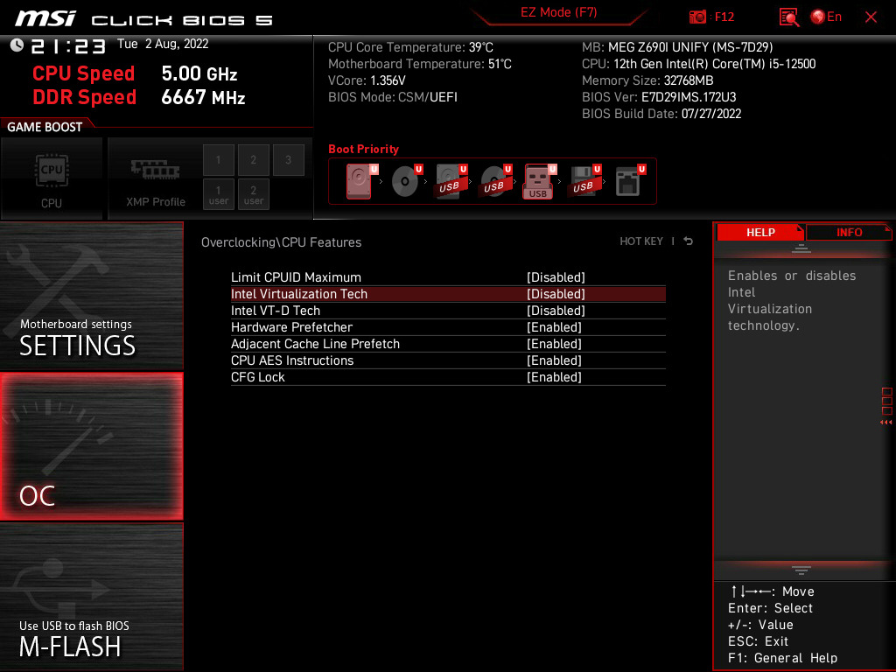Click the Overclocking\CPU Features breadcrumb
896x672 pixels.
coord(281,242)
